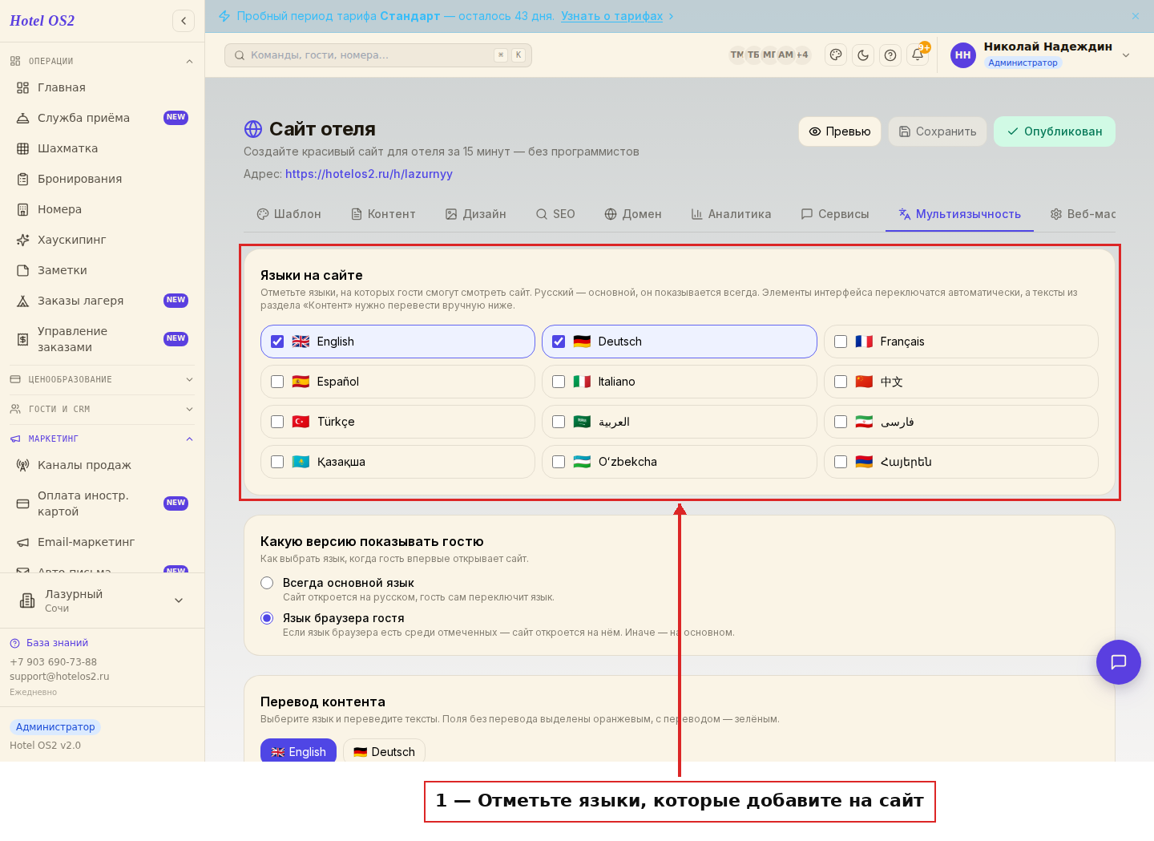Go to Шахматка in the sidebar
This screenshot has width=1154, height=841.
tap(103, 148)
